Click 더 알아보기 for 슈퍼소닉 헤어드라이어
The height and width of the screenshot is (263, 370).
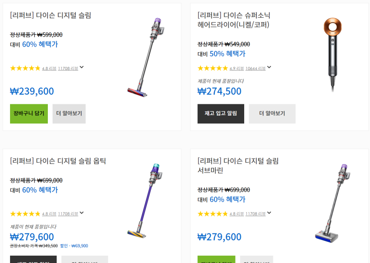(x=272, y=113)
